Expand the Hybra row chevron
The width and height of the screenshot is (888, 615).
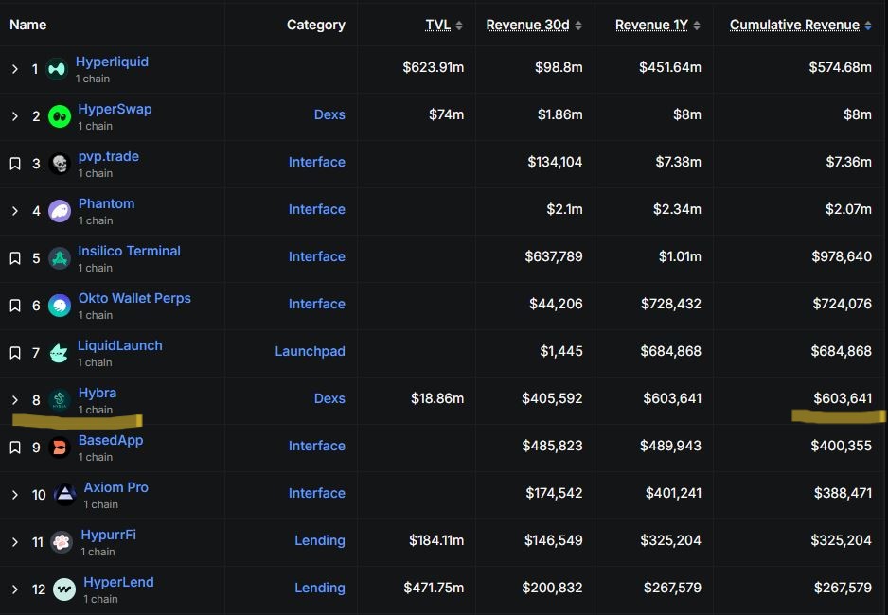pyautogui.click(x=15, y=400)
